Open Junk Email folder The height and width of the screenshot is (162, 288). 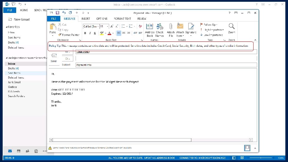(x=14, y=82)
